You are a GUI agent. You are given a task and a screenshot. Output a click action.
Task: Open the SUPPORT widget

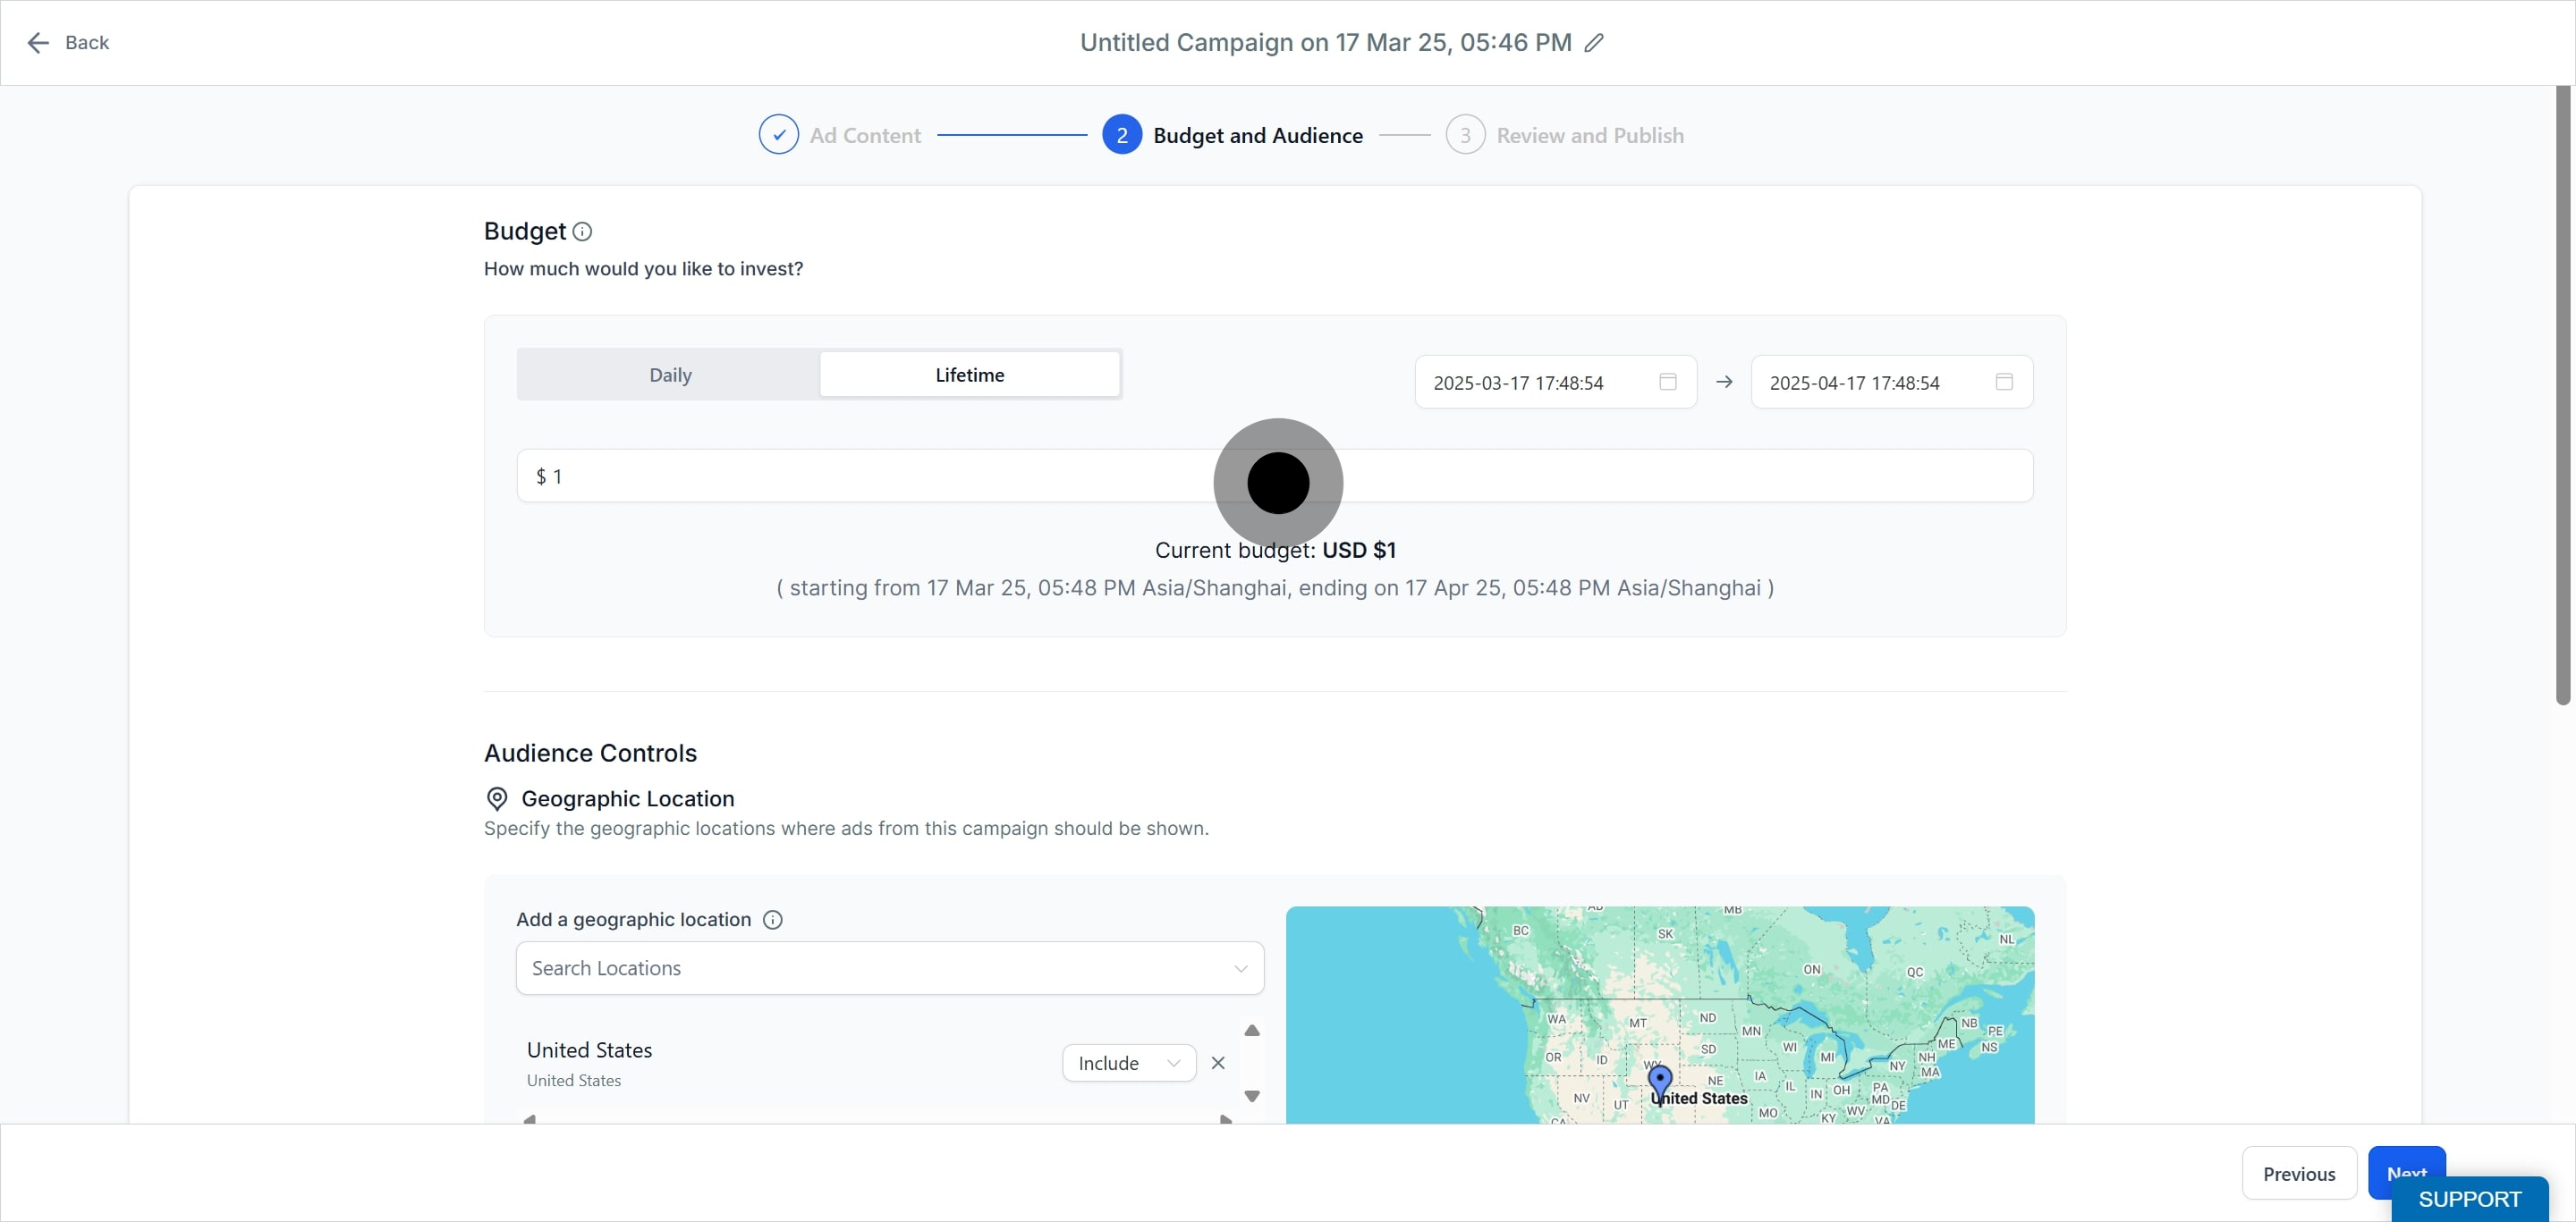pyautogui.click(x=2469, y=1199)
